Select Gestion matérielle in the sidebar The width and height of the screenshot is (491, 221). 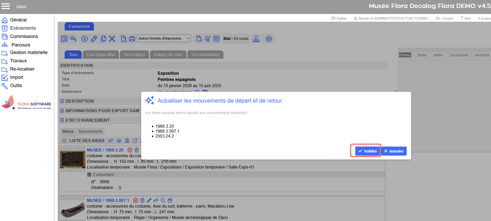point(25,52)
